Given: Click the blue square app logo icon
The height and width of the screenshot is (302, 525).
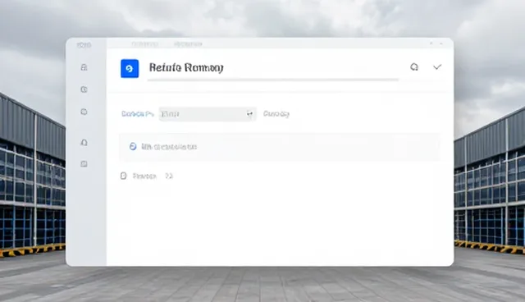Looking at the screenshot, I should [130, 69].
